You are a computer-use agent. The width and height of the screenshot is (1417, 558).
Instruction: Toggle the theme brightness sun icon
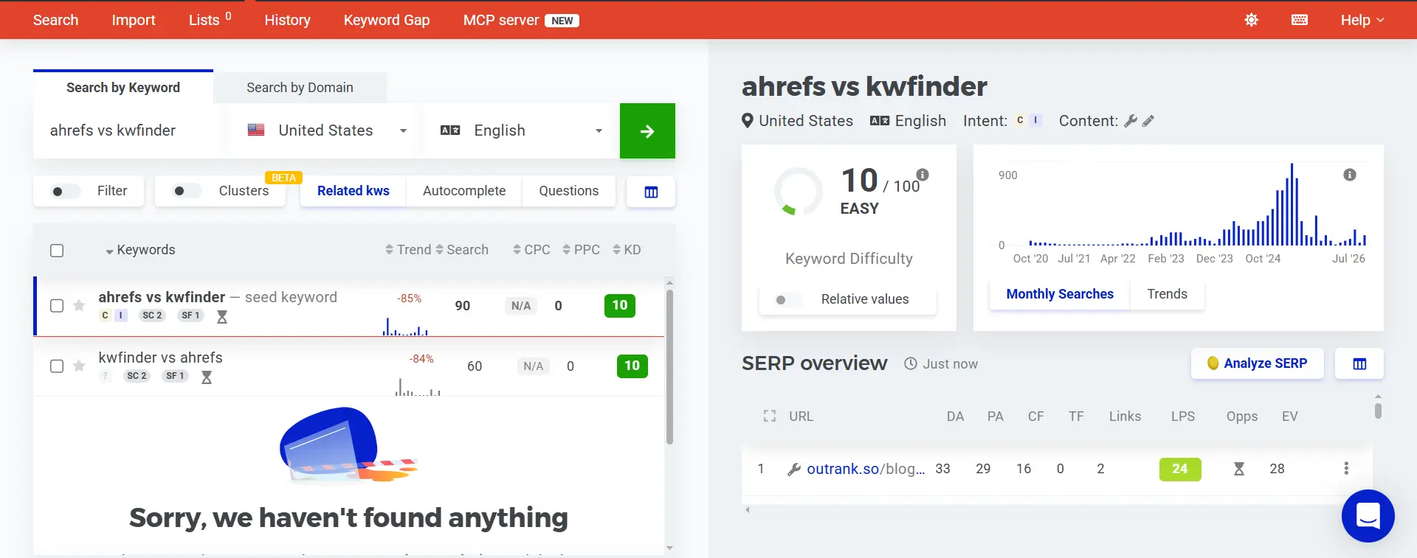1251,20
